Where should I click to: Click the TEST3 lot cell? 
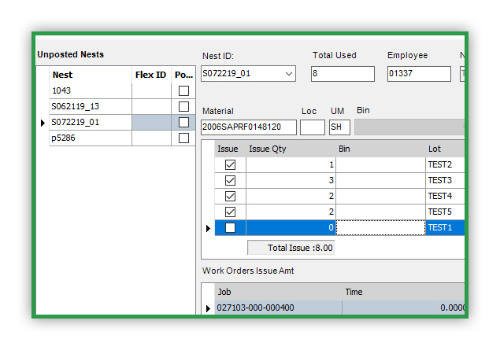click(x=445, y=181)
